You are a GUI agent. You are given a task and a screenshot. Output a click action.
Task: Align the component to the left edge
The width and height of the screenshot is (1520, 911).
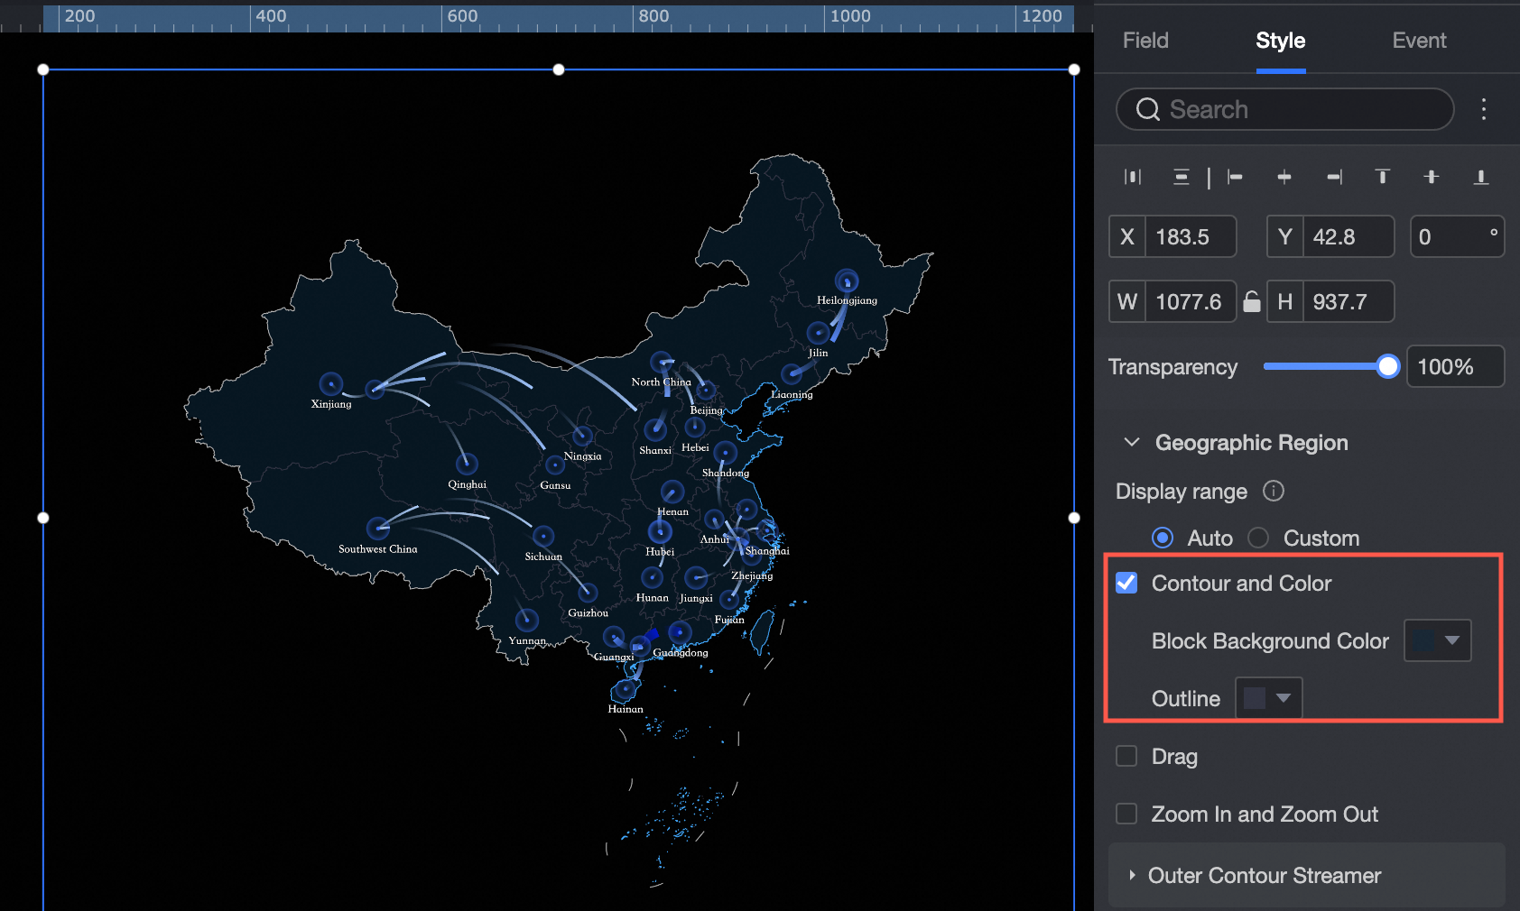(1235, 177)
